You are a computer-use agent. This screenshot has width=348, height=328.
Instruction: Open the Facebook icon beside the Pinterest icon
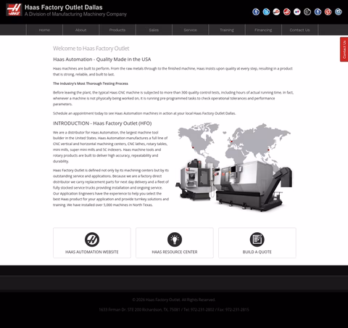click(x=318, y=12)
